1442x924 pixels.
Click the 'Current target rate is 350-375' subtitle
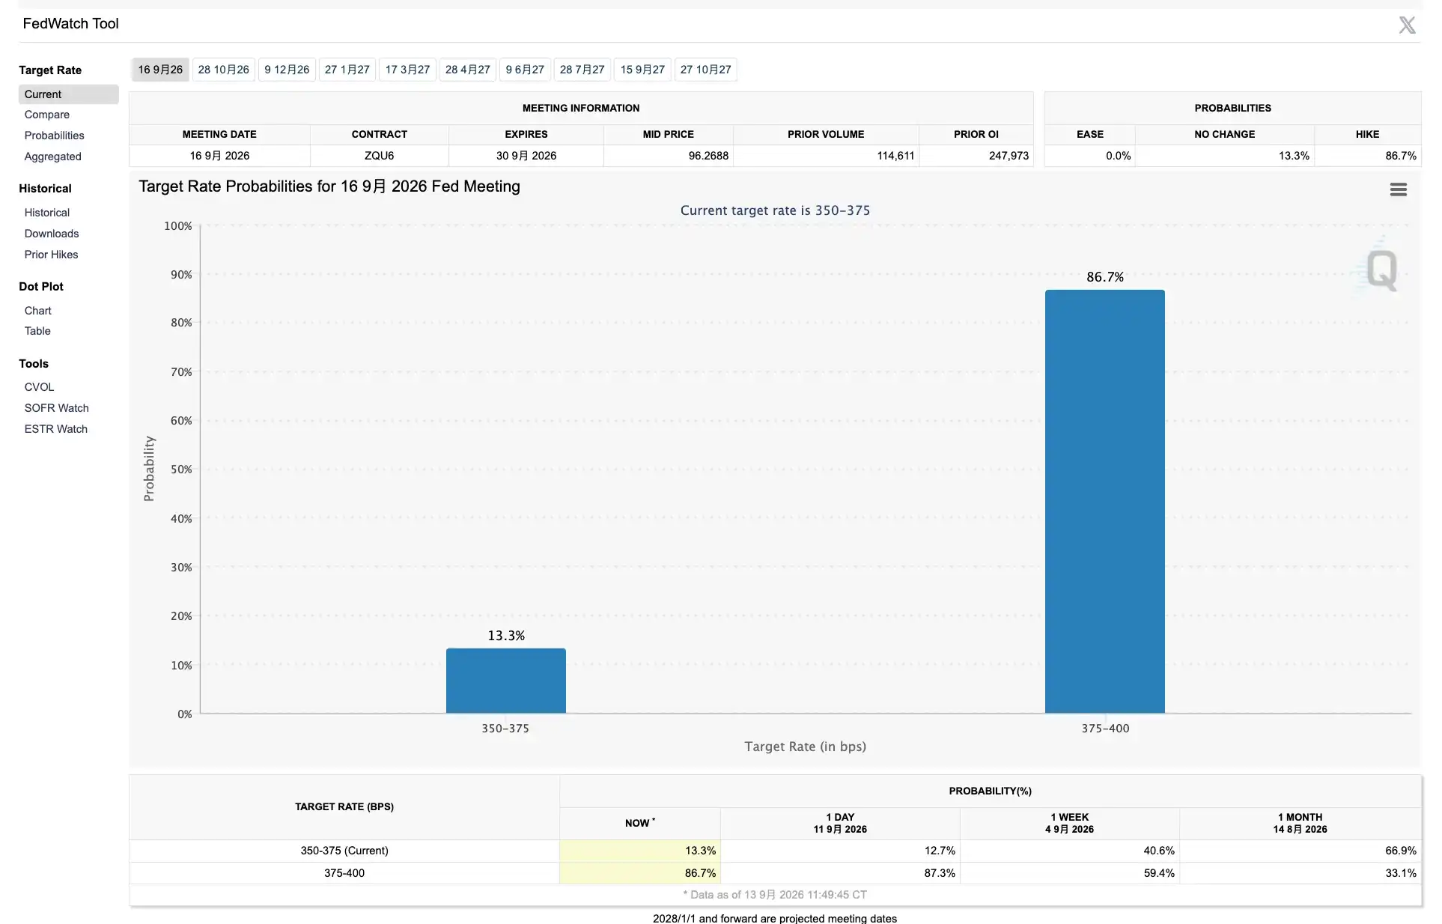pos(775,210)
